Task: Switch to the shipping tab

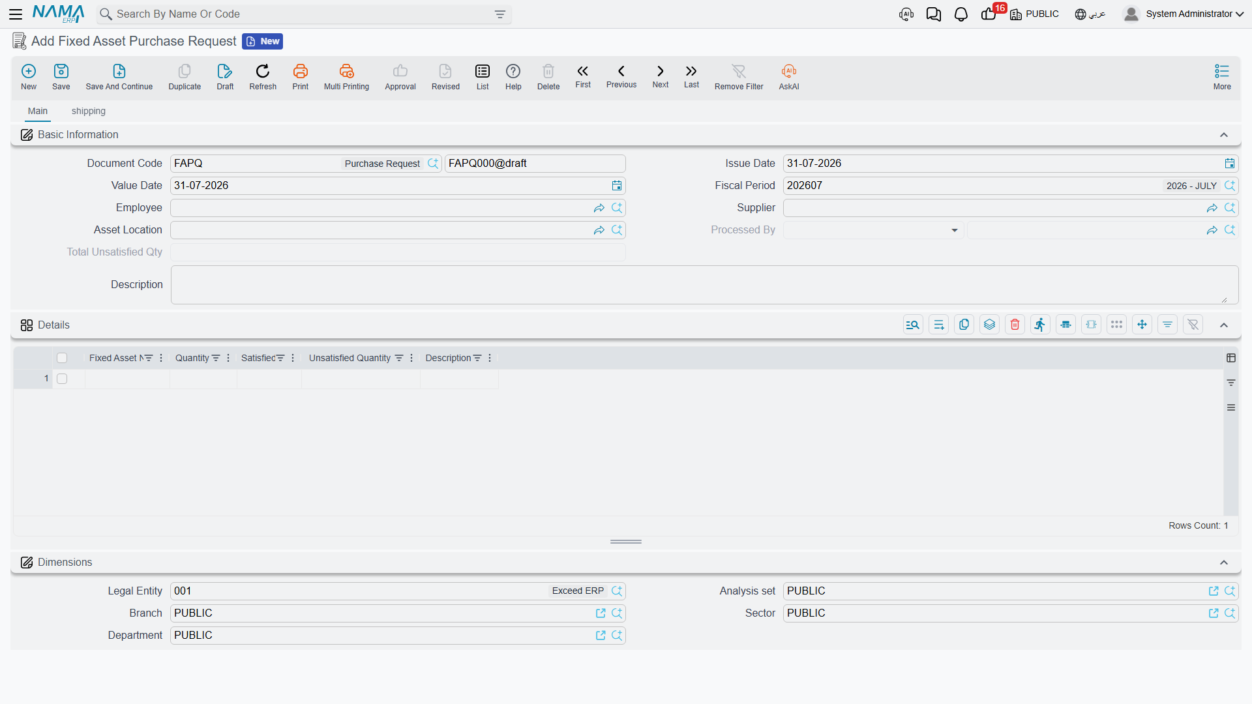Action: click(89, 111)
